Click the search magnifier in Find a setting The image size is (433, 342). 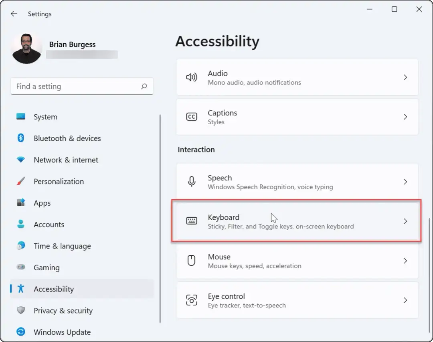point(144,86)
